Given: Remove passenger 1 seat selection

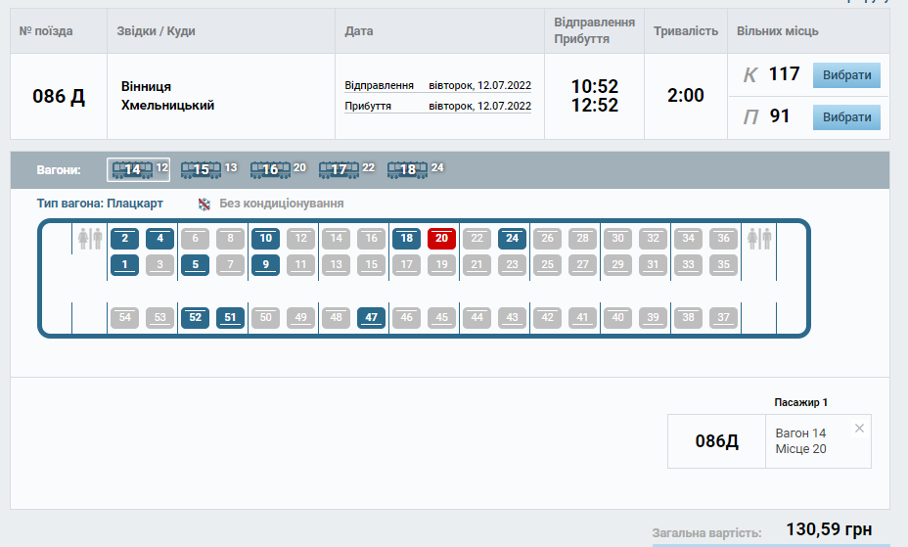Looking at the screenshot, I should (x=859, y=428).
